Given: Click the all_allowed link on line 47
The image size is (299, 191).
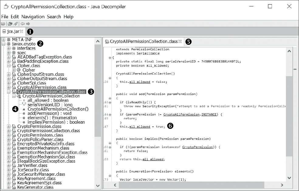Looking at the screenshot, I should 139,126.
